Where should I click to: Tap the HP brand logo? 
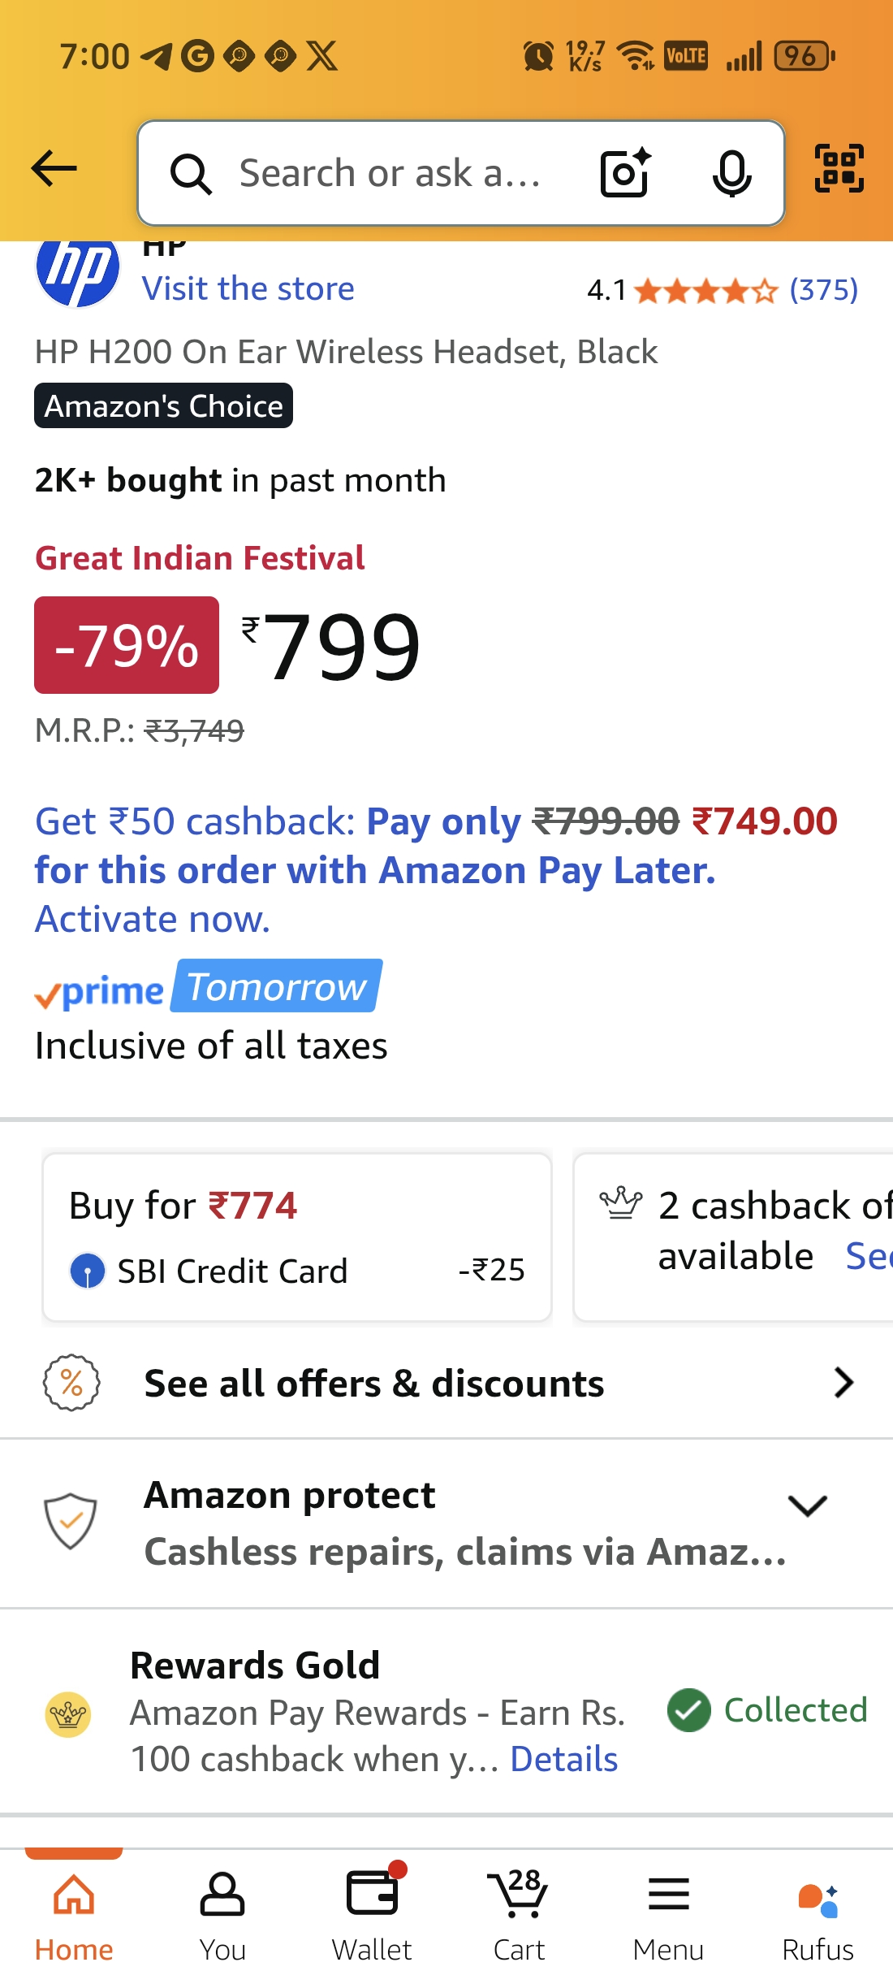click(x=78, y=270)
